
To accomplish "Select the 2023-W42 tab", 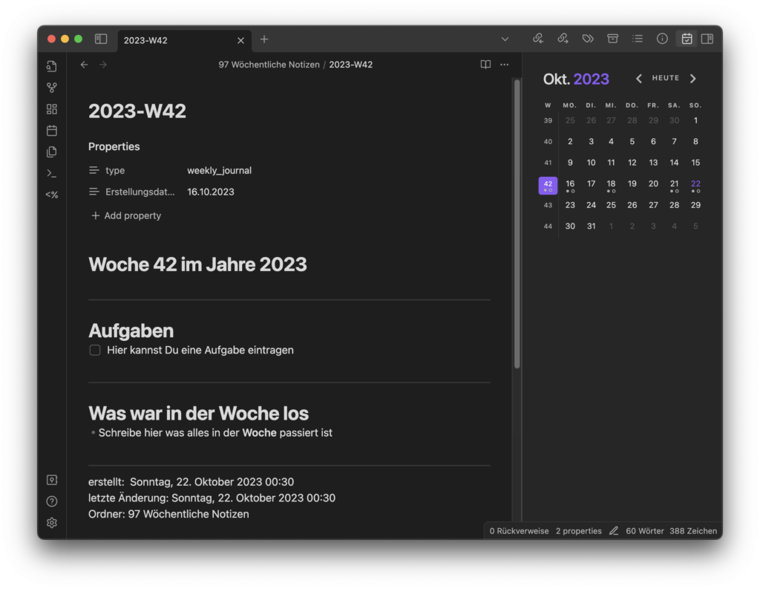I will (x=184, y=40).
